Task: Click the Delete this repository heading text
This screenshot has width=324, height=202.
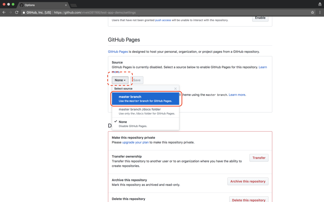Action: click(x=128, y=199)
